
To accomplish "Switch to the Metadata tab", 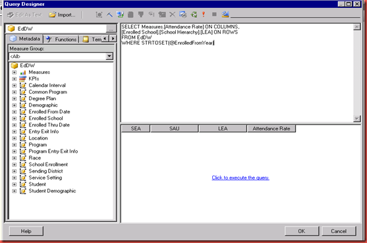I will (25, 39).
